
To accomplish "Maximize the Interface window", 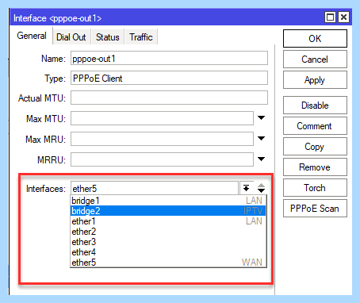I will point(330,17).
